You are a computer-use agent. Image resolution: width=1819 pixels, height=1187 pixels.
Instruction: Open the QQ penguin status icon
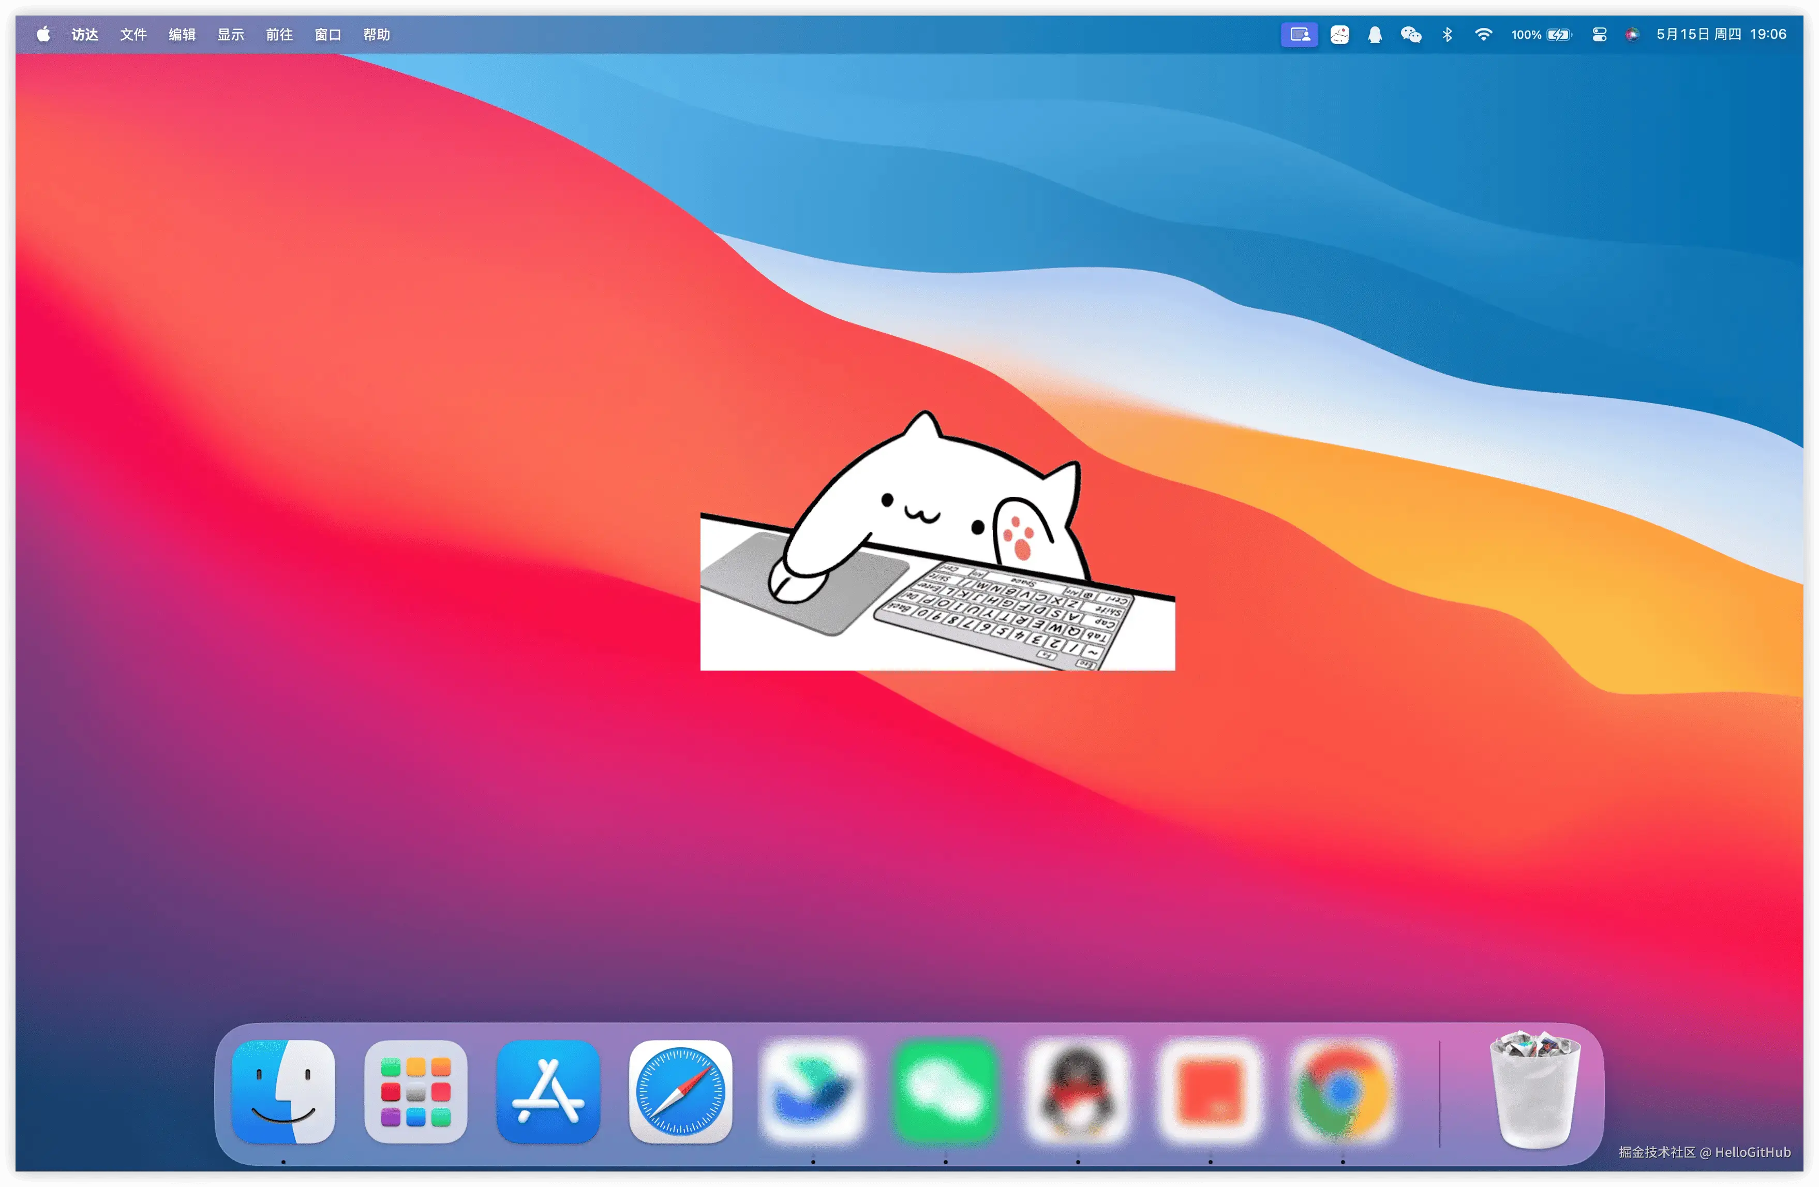pos(1374,34)
